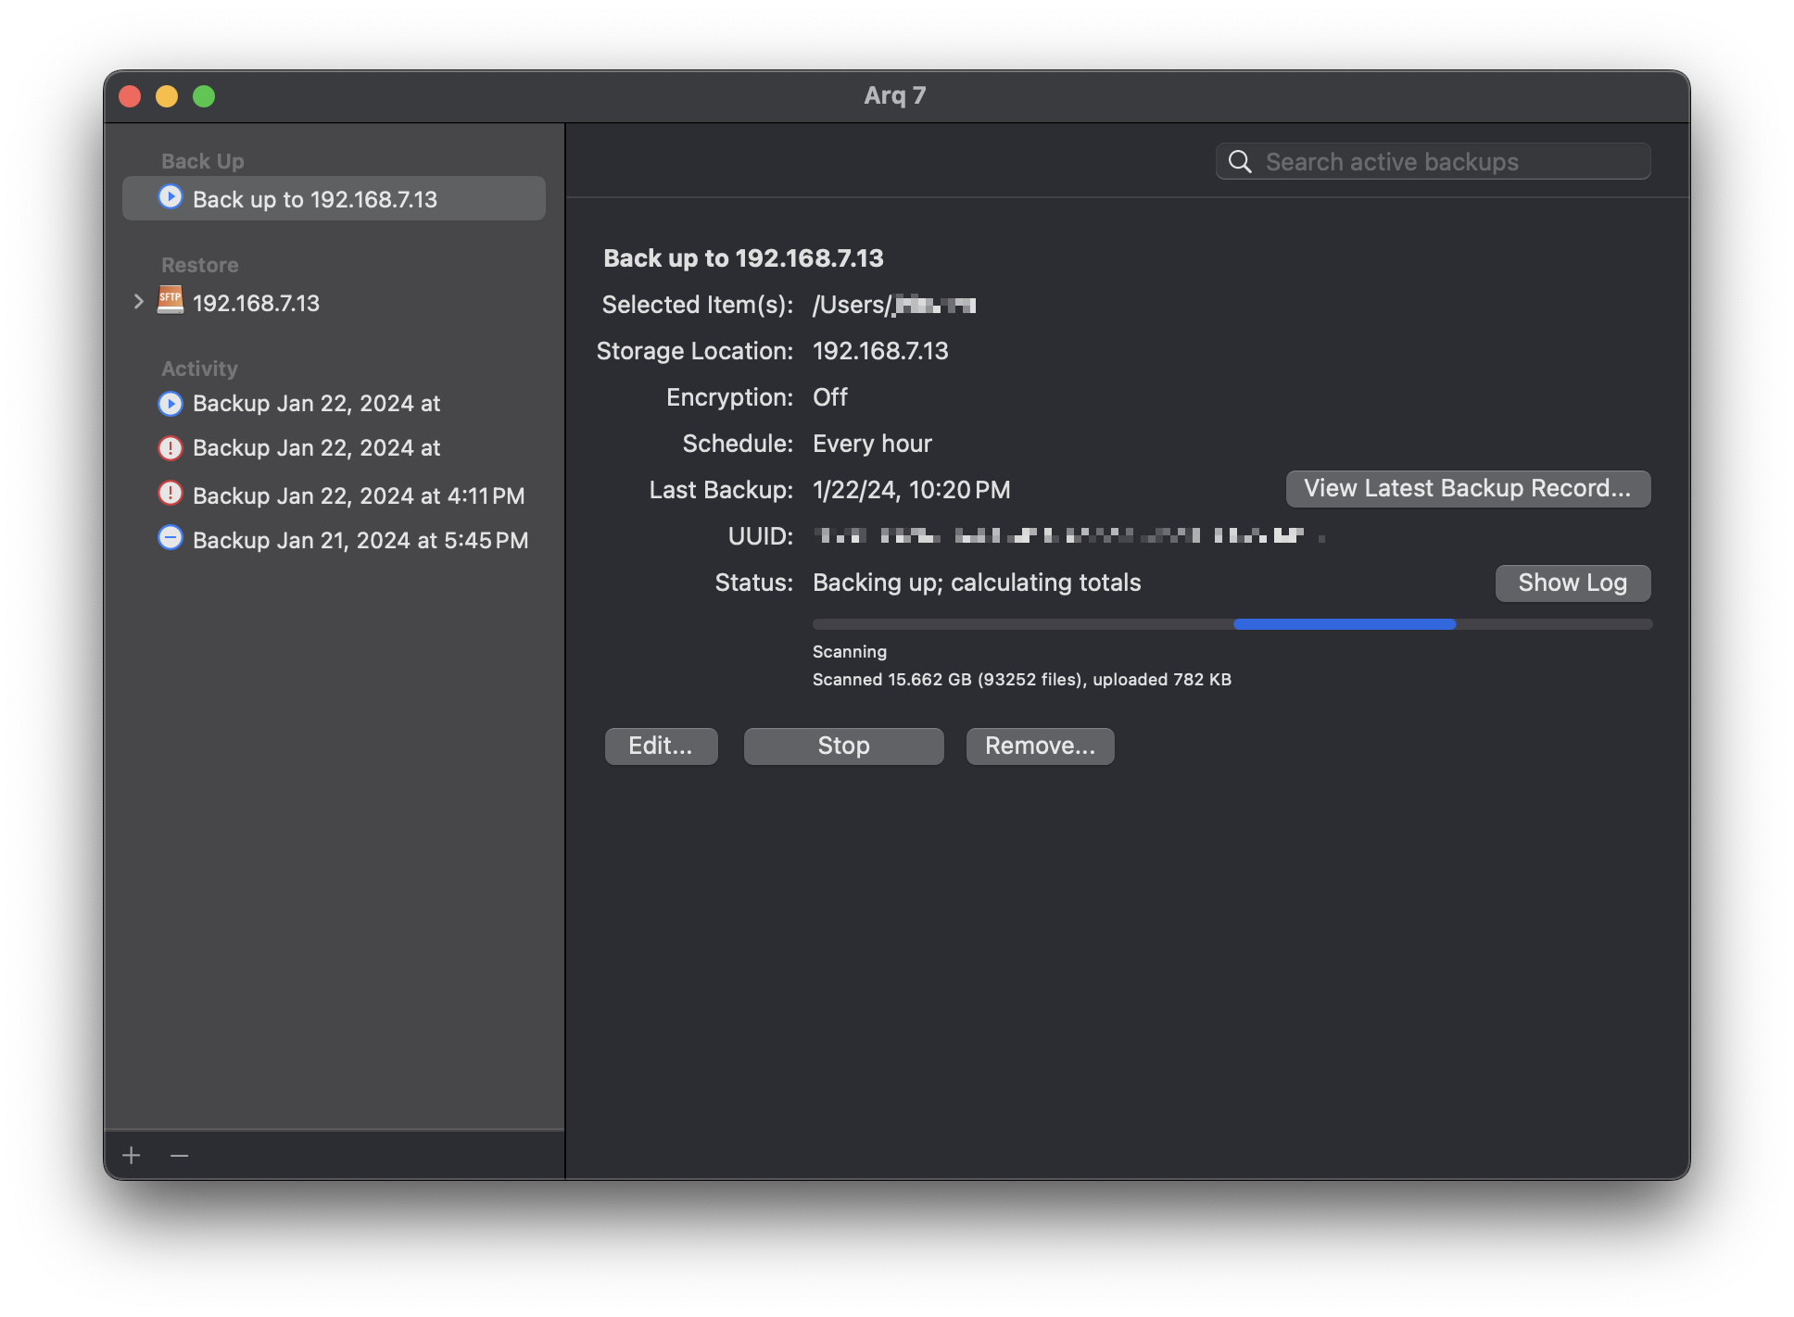
Task: Expand the 192.168.7.13 restore tree item
Action: 136,301
